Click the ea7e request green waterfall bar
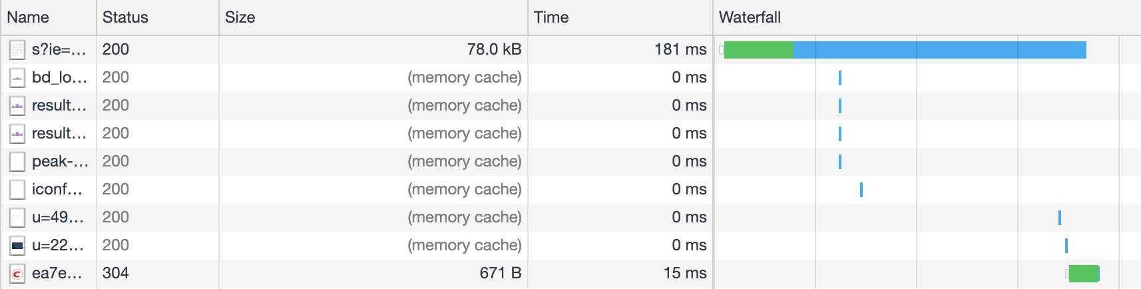This screenshot has width=1141, height=289. point(1083,274)
